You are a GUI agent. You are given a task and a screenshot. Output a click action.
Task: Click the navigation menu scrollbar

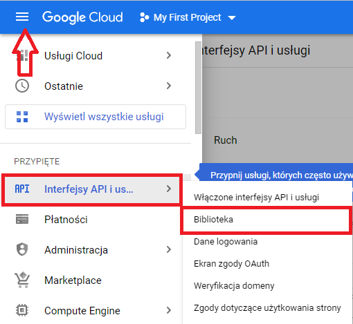tap(198, 88)
